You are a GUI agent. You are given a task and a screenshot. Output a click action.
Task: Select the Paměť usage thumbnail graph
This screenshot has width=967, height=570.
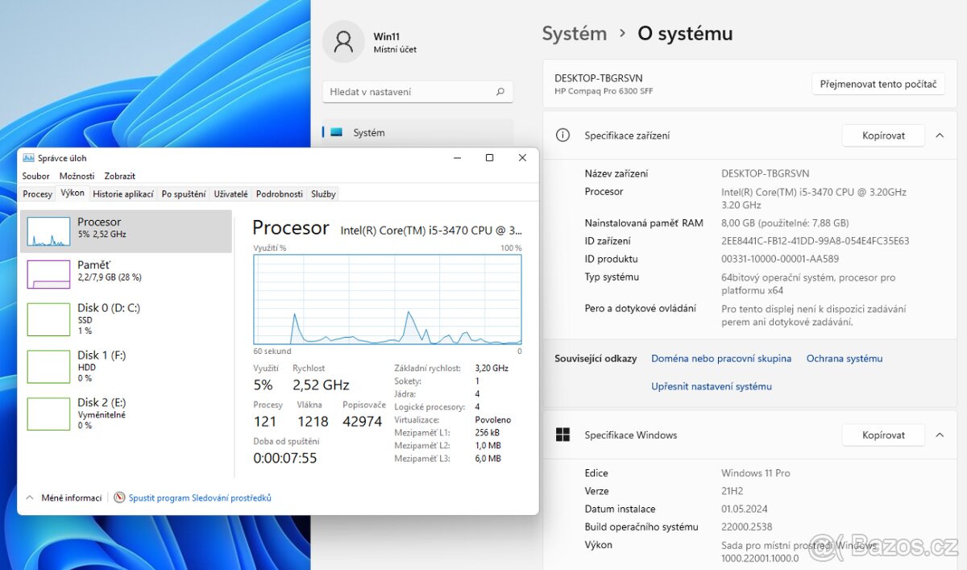tap(48, 274)
